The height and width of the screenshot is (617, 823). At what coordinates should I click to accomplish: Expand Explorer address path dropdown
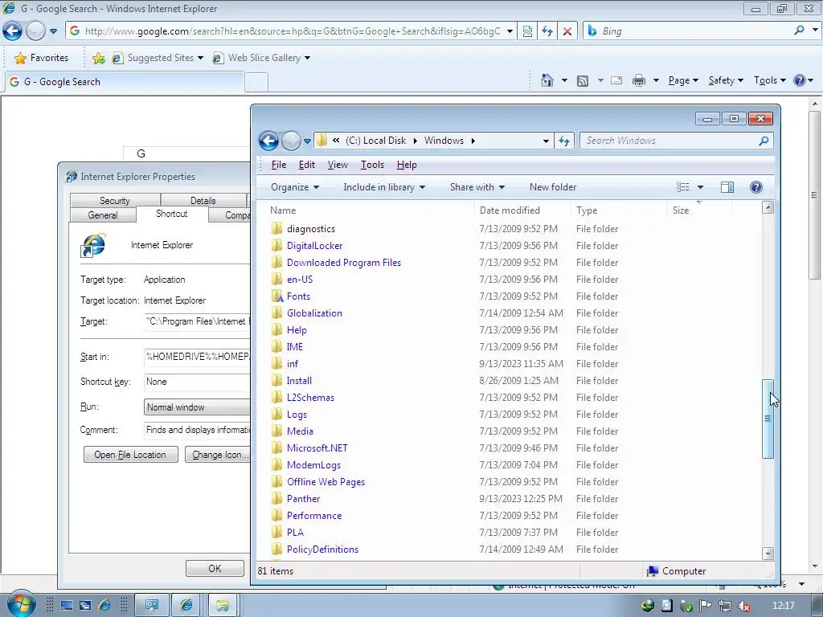point(546,141)
